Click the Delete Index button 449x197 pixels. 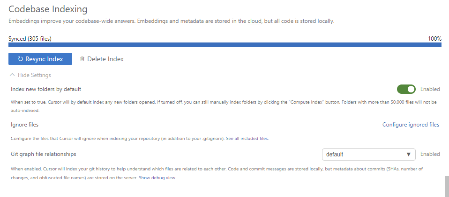102,59
